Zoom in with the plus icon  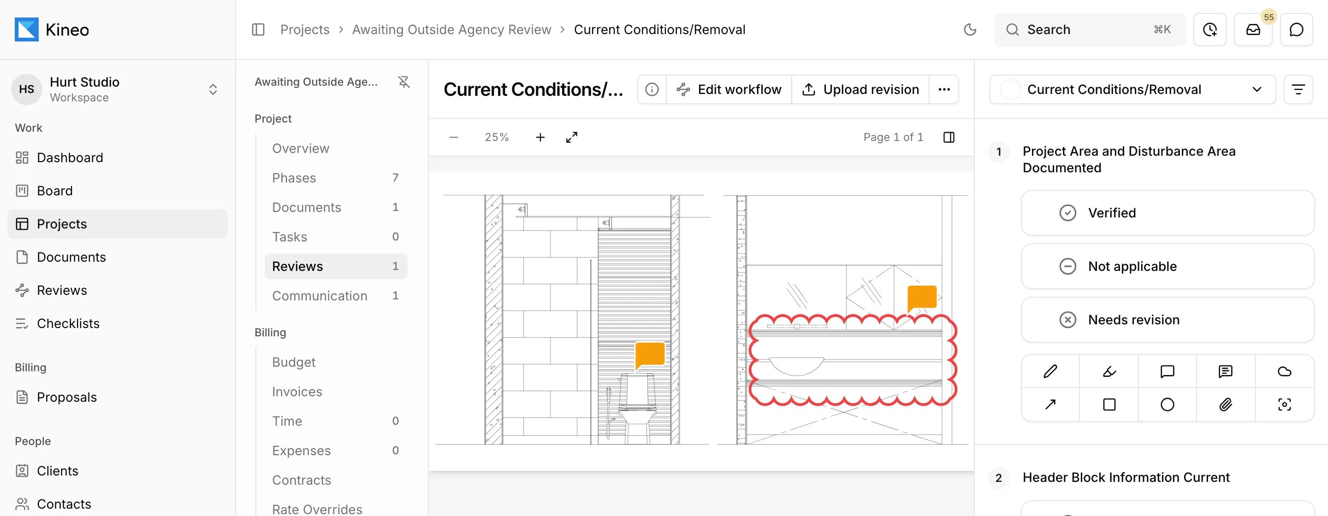[540, 137]
